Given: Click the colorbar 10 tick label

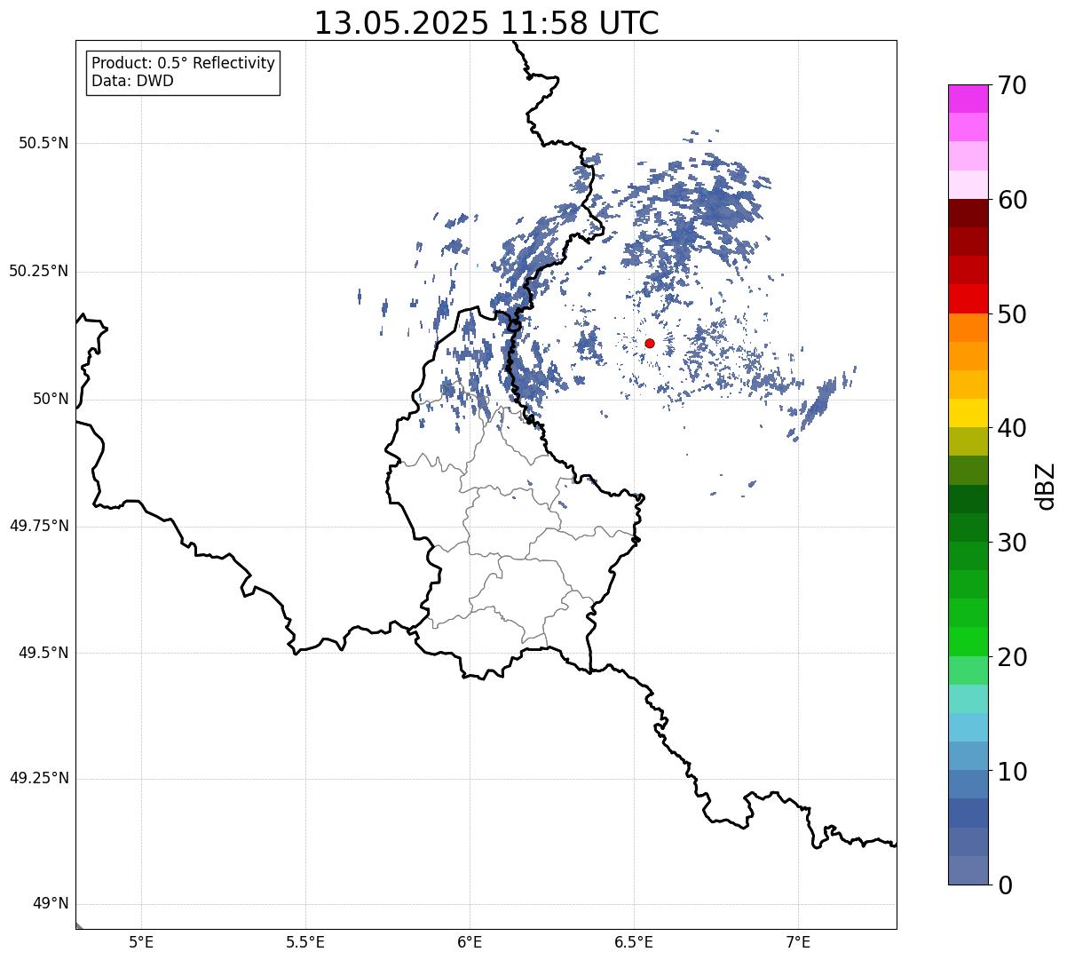Looking at the screenshot, I should coord(1012,772).
